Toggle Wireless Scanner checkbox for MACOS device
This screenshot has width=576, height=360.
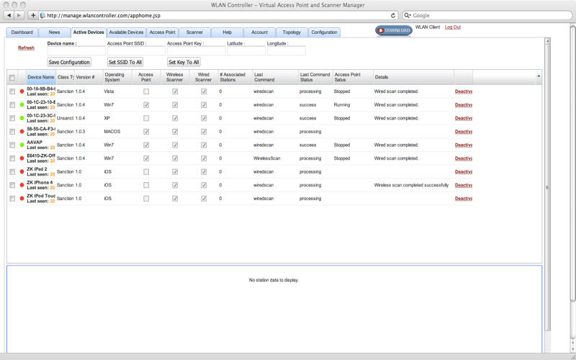coord(175,132)
